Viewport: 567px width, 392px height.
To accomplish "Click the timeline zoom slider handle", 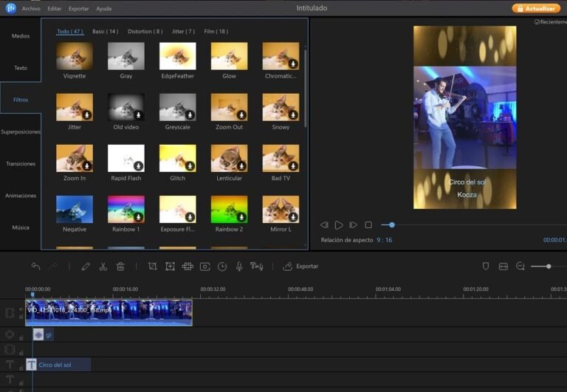I will click(549, 267).
